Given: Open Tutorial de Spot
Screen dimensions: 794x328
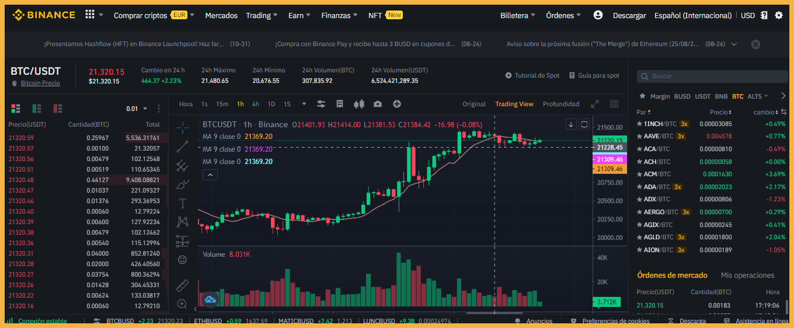Looking at the screenshot, I should tap(532, 75).
